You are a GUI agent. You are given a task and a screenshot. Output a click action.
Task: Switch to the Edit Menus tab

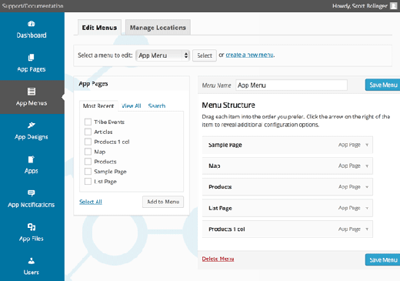[x=99, y=28]
